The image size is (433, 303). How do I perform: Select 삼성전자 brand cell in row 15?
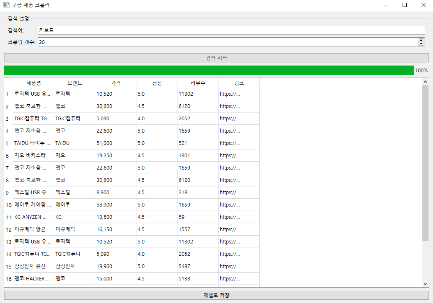[x=74, y=266]
